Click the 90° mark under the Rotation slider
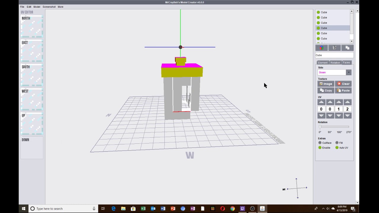379x213 pixels. [x=330, y=132]
